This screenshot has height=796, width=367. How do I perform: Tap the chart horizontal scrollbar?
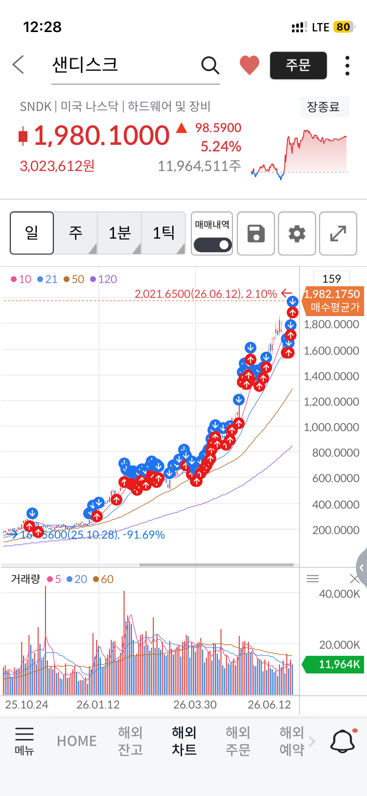216,565
